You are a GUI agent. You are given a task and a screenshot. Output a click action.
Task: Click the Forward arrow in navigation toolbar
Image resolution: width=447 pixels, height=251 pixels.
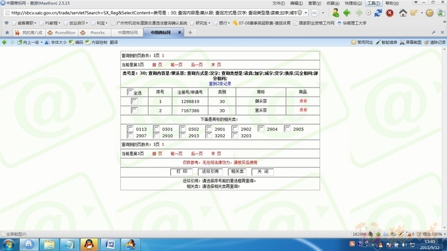pyautogui.click(x=358, y=13)
